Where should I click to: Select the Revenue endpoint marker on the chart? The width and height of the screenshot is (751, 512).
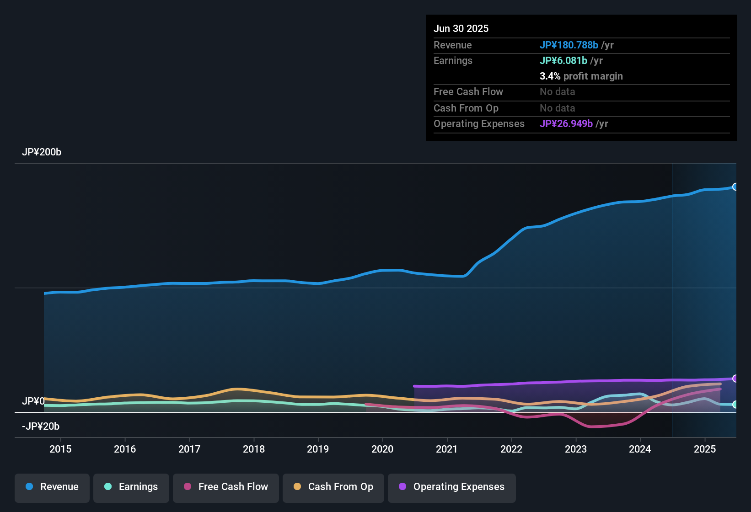pos(735,187)
